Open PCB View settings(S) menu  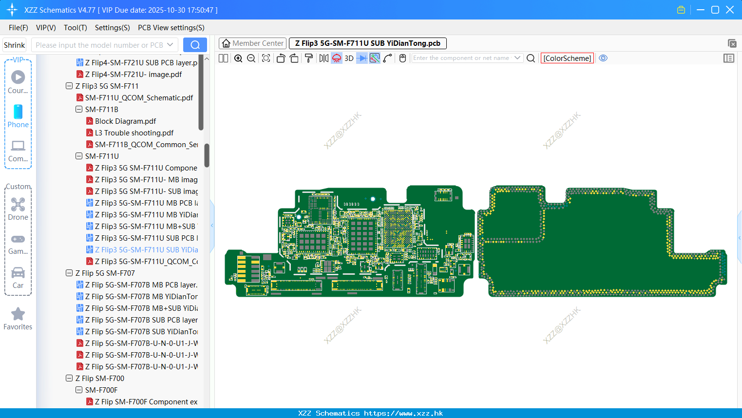point(171,28)
